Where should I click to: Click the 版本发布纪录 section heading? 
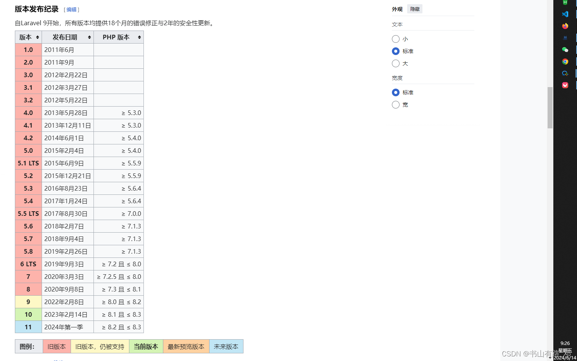[x=37, y=9]
